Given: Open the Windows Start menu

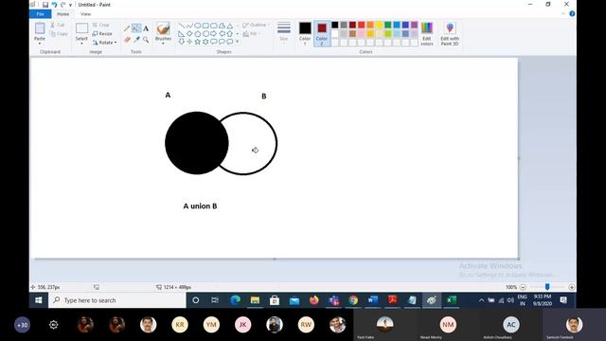Looking at the screenshot, I should point(39,300).
